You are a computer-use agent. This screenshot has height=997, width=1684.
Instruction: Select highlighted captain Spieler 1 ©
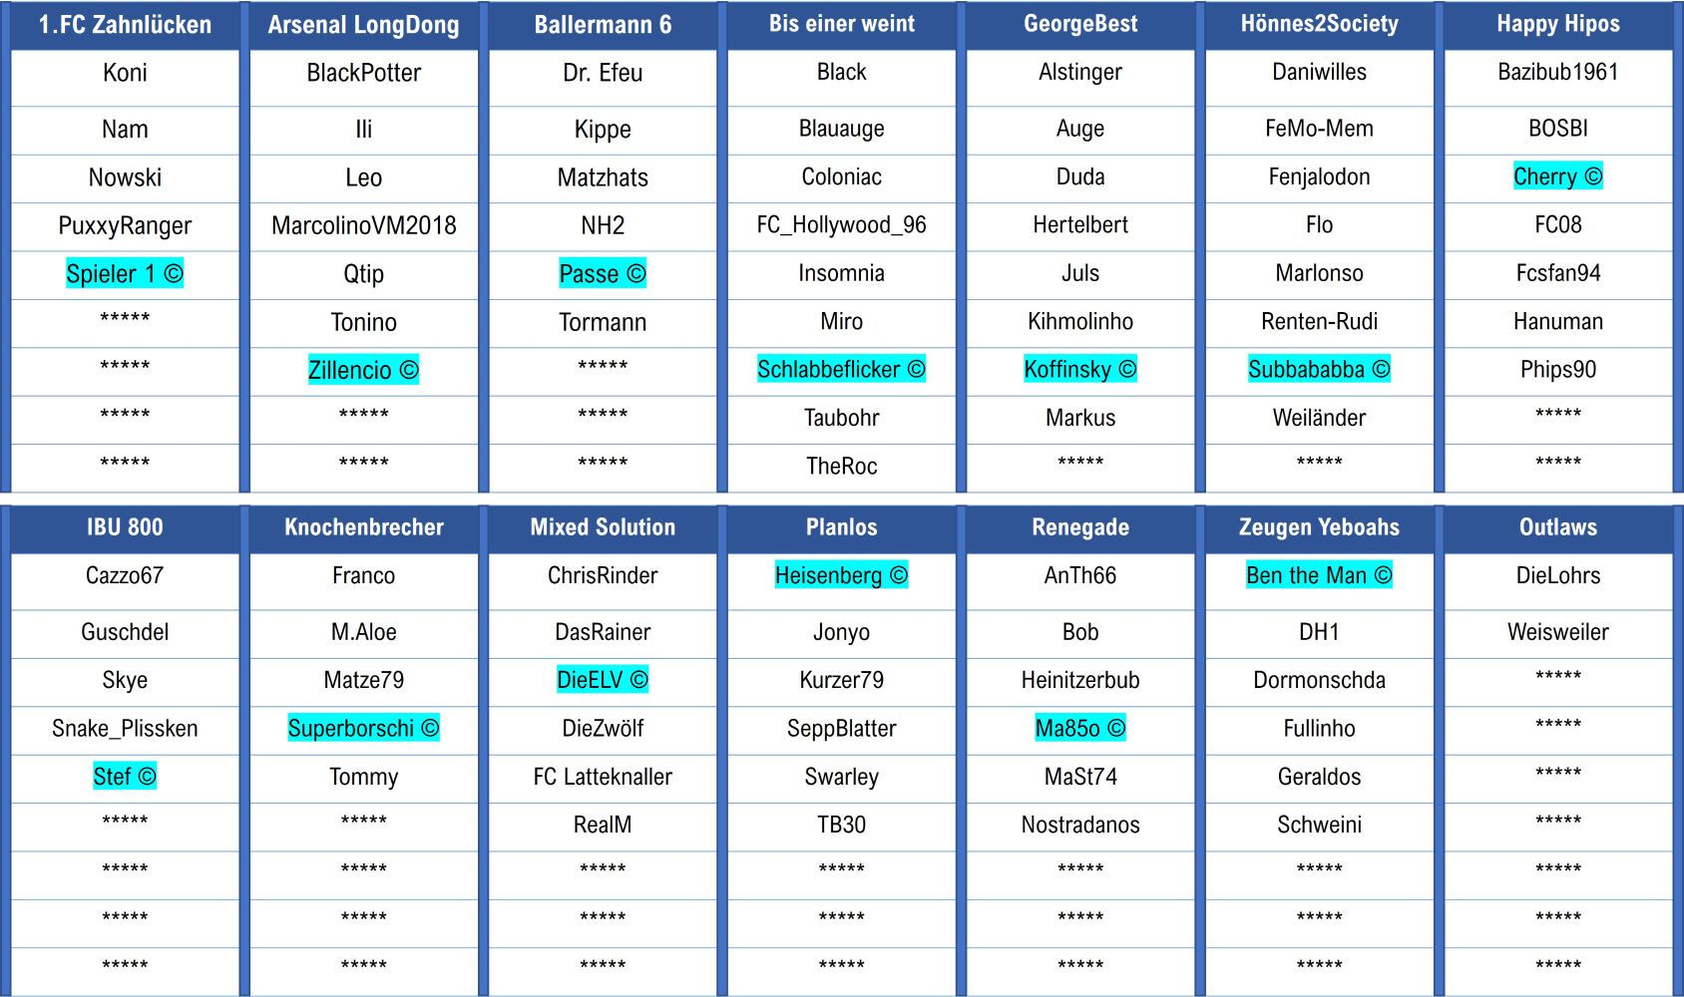click(125, 273)
